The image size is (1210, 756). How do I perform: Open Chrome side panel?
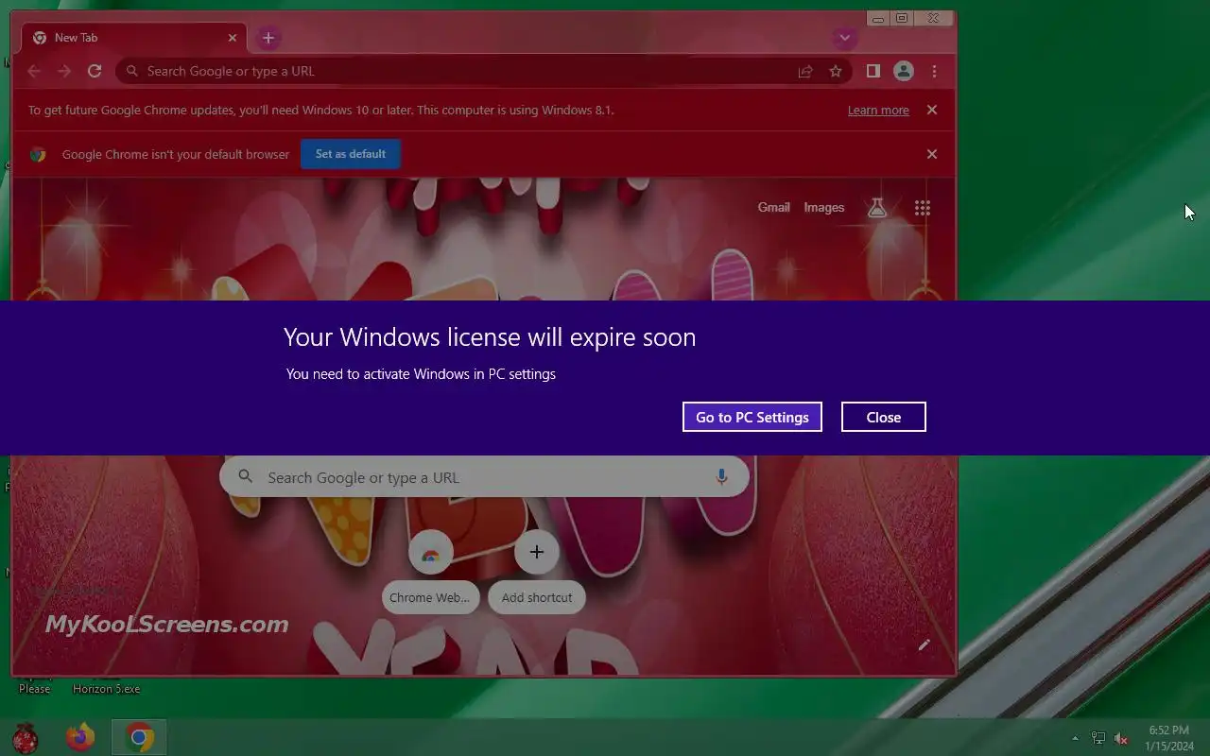tap(873, 71)
